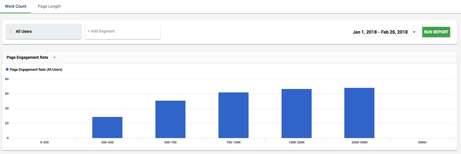Switch to the Word Count tab
The height and width of the screenshot is (154, 461).
[15, 6]
